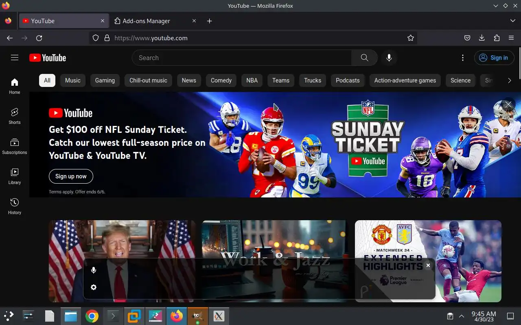Image resolution: width=521 pixels, height=325 pixels.
Task: Open the Work & Jazz video thumbnail
Action: (x=275, y=261)
